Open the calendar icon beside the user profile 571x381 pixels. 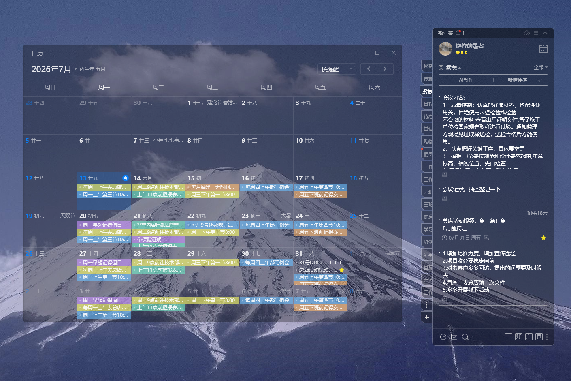[x=543, y=49]
